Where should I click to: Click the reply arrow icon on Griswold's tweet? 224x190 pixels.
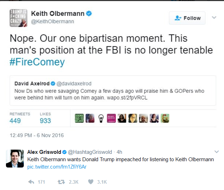(31, 182)
